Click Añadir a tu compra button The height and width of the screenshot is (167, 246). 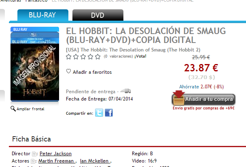click(204, 99)
